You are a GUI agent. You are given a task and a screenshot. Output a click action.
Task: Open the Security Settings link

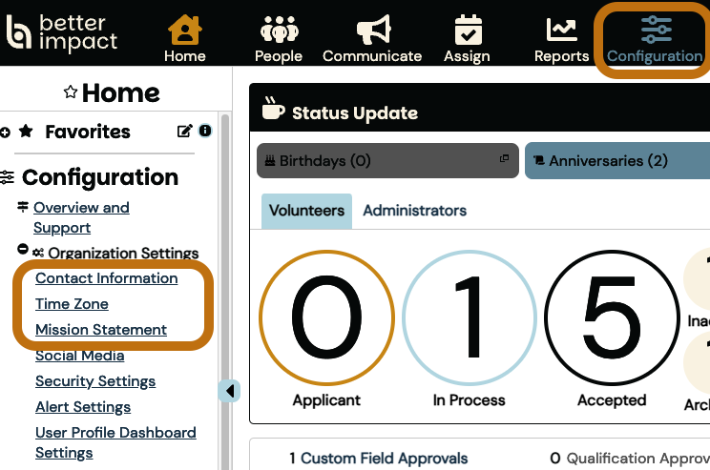pyautogui.click(x=95, y=381)
